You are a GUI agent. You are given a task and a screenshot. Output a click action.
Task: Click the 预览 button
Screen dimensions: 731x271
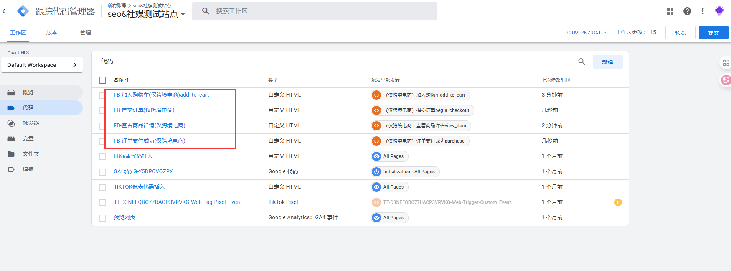click(680, 33)
